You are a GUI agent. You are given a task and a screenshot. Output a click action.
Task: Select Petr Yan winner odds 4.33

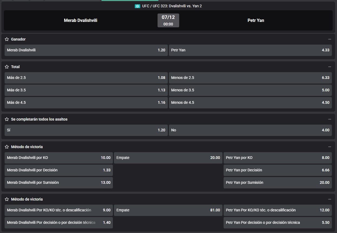pos(250,50)
